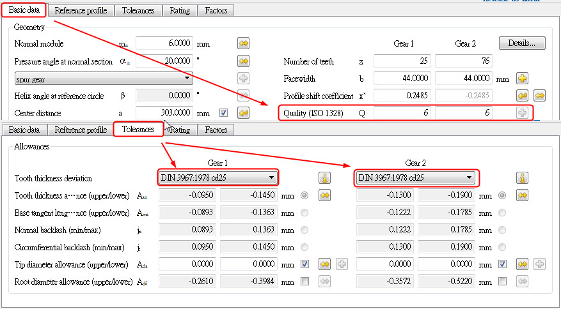
Task: Click Gear 1 root diameter value -0.2610
Action: click(x=187, y=282)
